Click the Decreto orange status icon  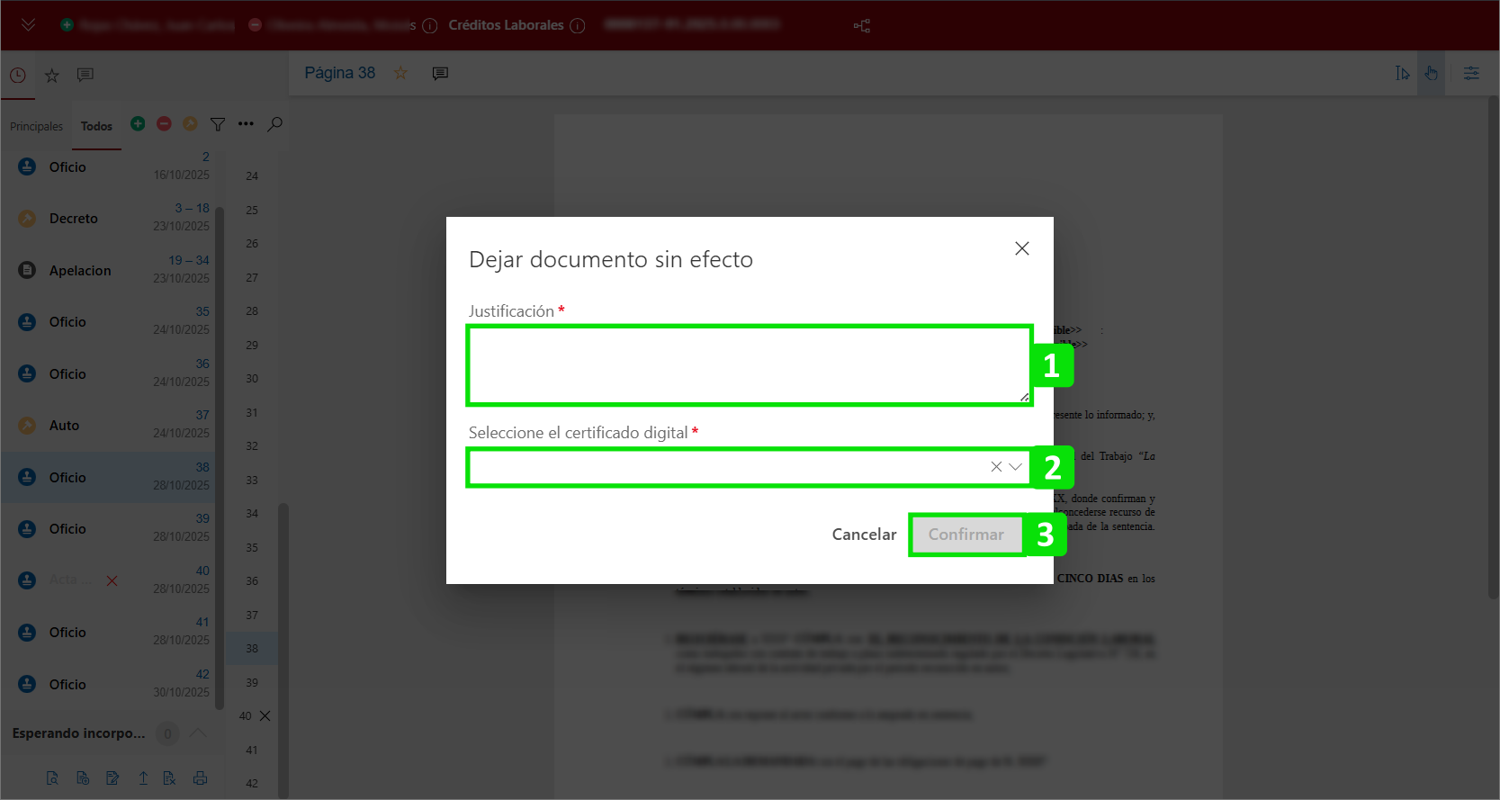pos(27,219)
